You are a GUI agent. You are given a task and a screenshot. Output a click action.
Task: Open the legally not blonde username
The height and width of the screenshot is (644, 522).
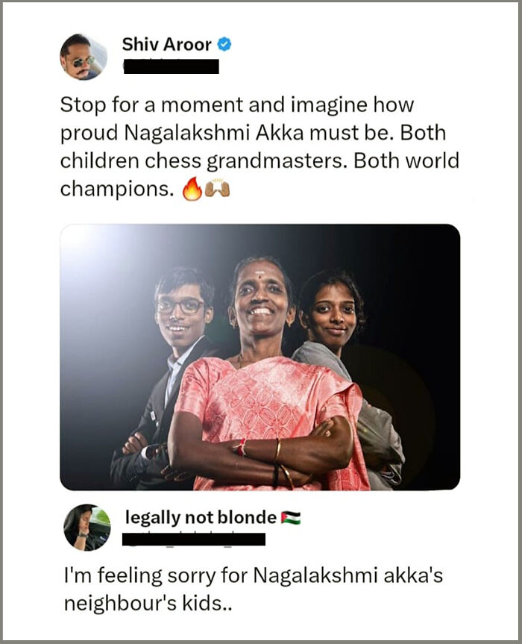[200, 517]
